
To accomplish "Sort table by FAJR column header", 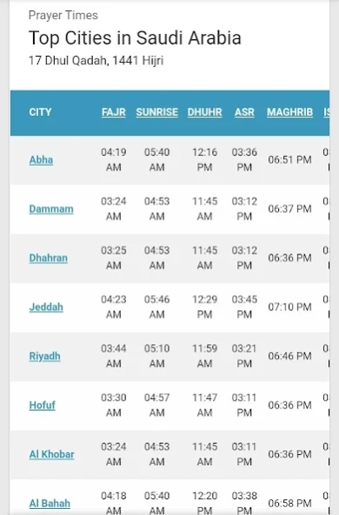I will pyautogui.click(x=113, y=112).
